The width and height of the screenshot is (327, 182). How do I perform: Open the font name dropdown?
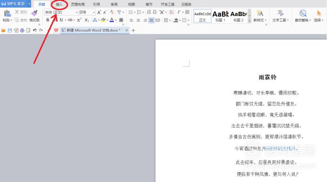pos(77,12)
